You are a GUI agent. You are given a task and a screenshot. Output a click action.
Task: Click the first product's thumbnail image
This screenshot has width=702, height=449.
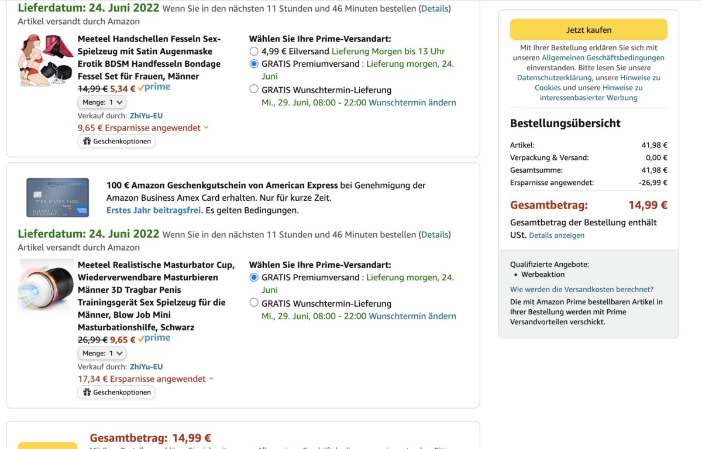[x=46, y=61]
